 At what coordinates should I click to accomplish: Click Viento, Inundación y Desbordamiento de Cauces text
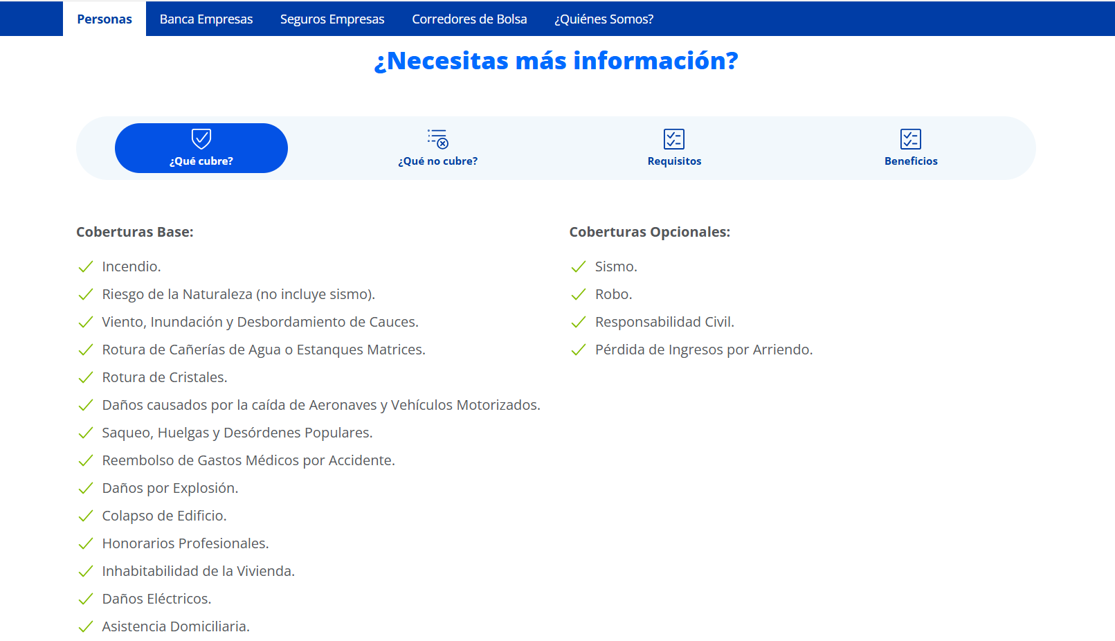tap(260, 322)
